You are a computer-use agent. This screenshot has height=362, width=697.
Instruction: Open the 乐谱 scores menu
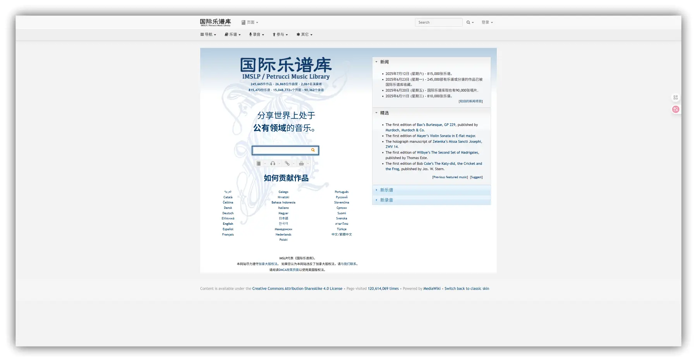pyautogui.click(x=233, y=34)
